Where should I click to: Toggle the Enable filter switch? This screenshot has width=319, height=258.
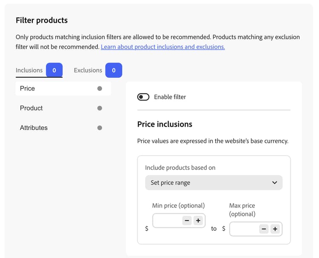click(x=143, y=97)
